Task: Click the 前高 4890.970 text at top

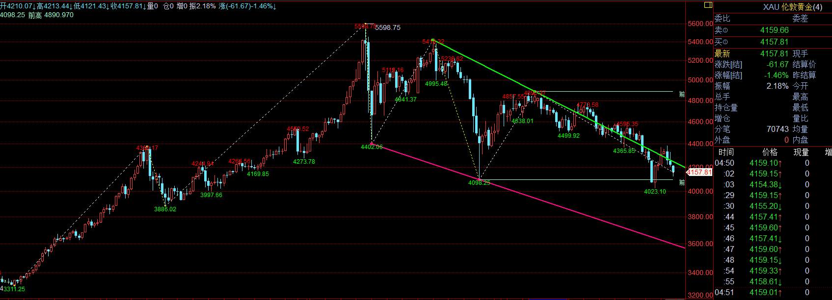Action: click(x=51, y=15)
